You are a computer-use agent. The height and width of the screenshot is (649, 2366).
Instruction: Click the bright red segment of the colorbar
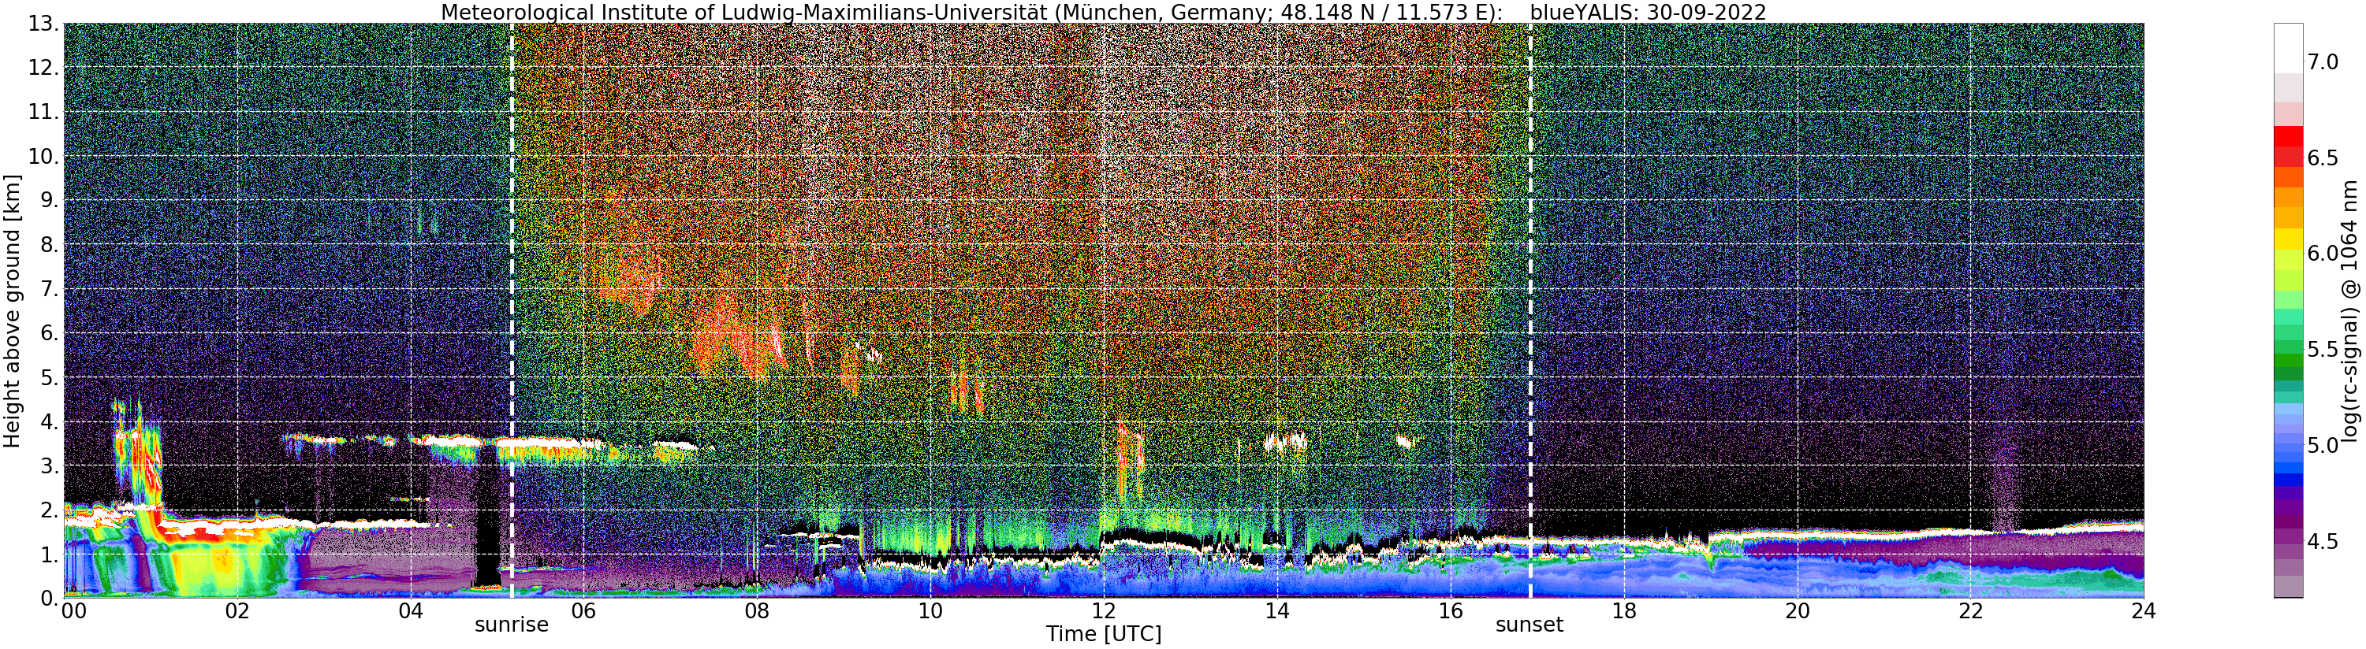(x=2288, y=137)
